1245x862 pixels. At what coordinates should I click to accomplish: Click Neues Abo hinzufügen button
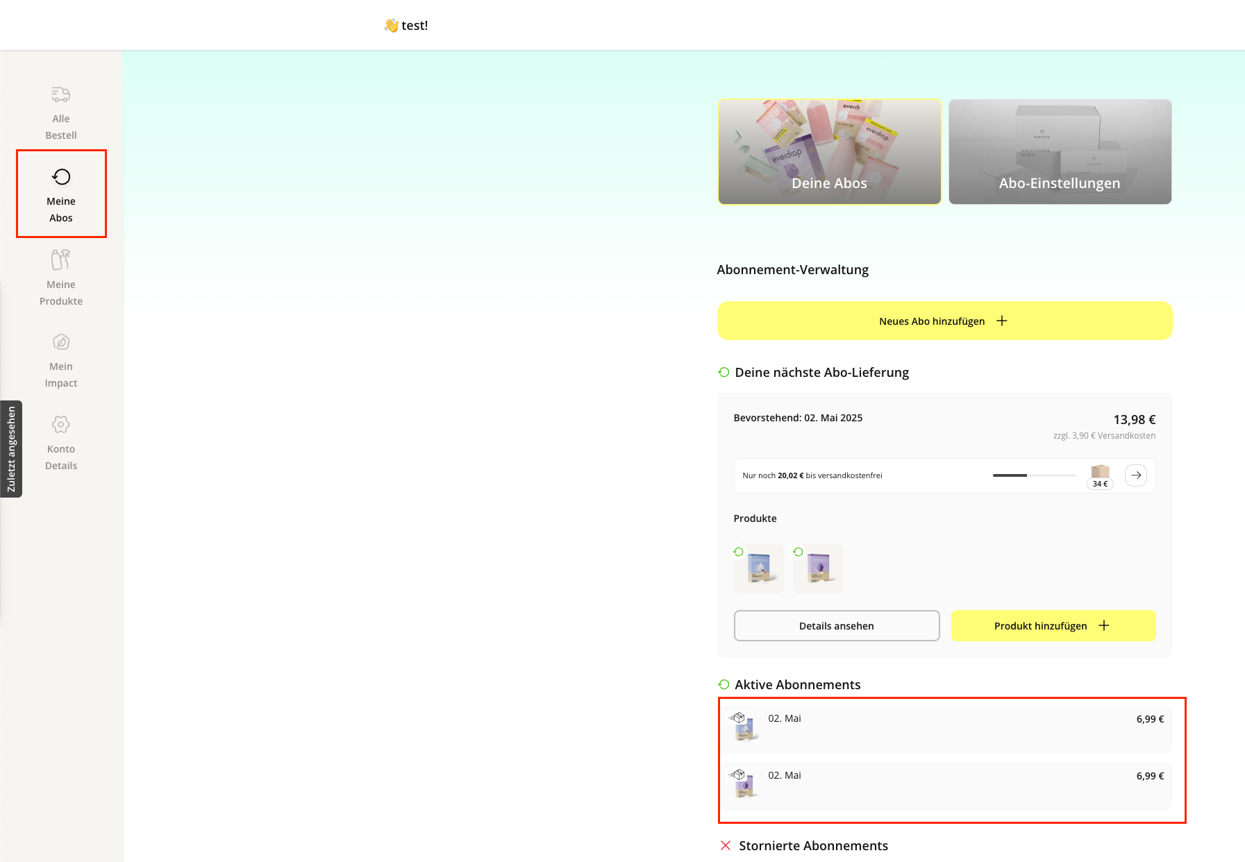(x=944, y=321)
